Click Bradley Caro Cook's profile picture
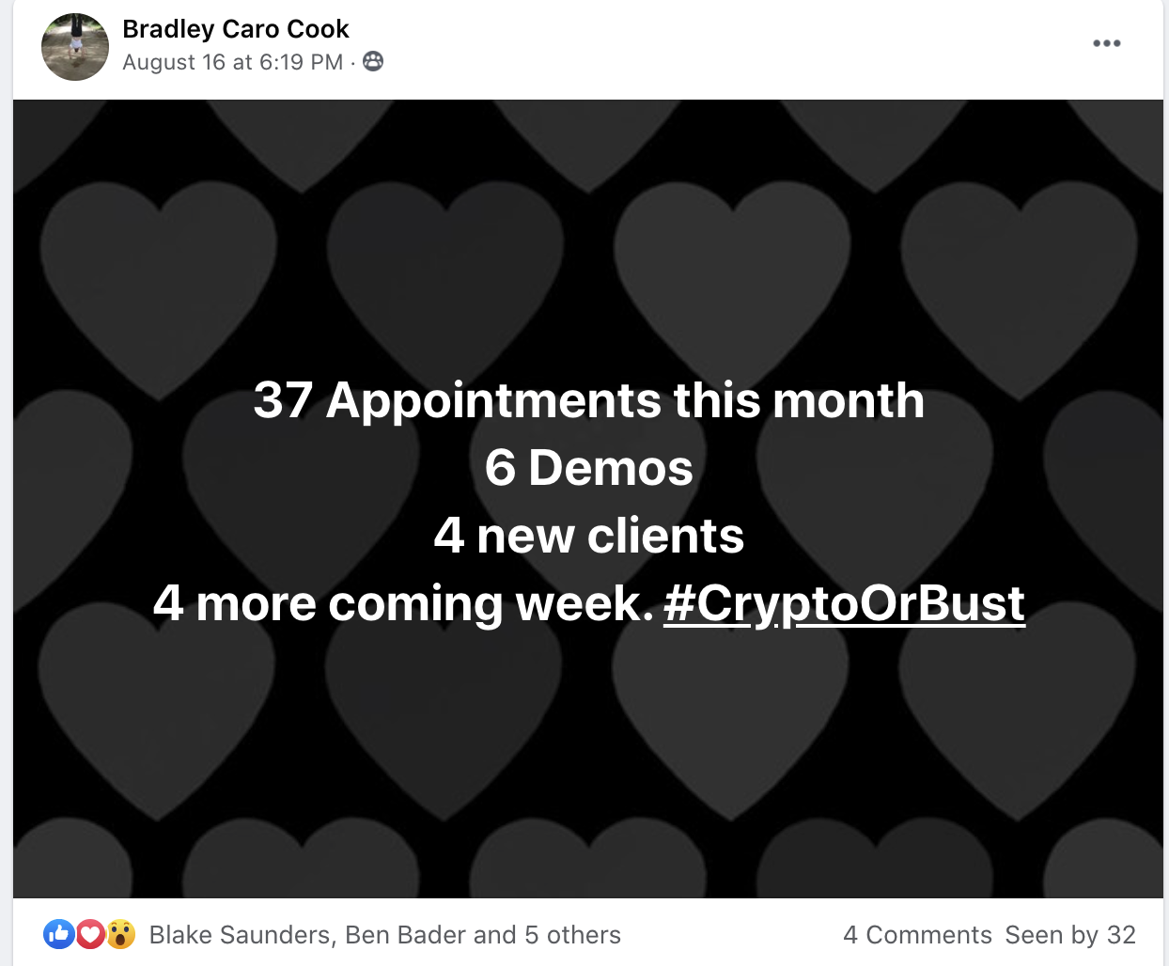 click(x=75, y=47)
